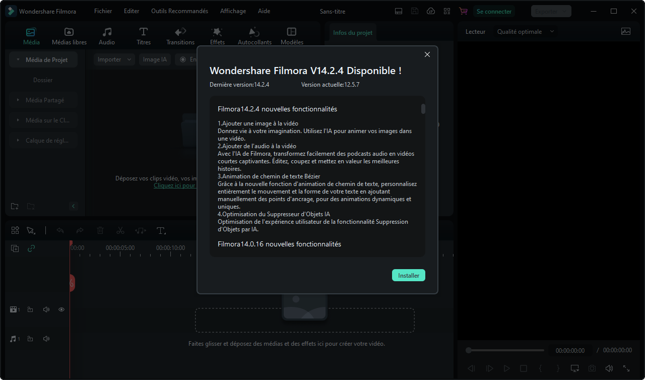Select the Dossier item

tap(43, 80)
